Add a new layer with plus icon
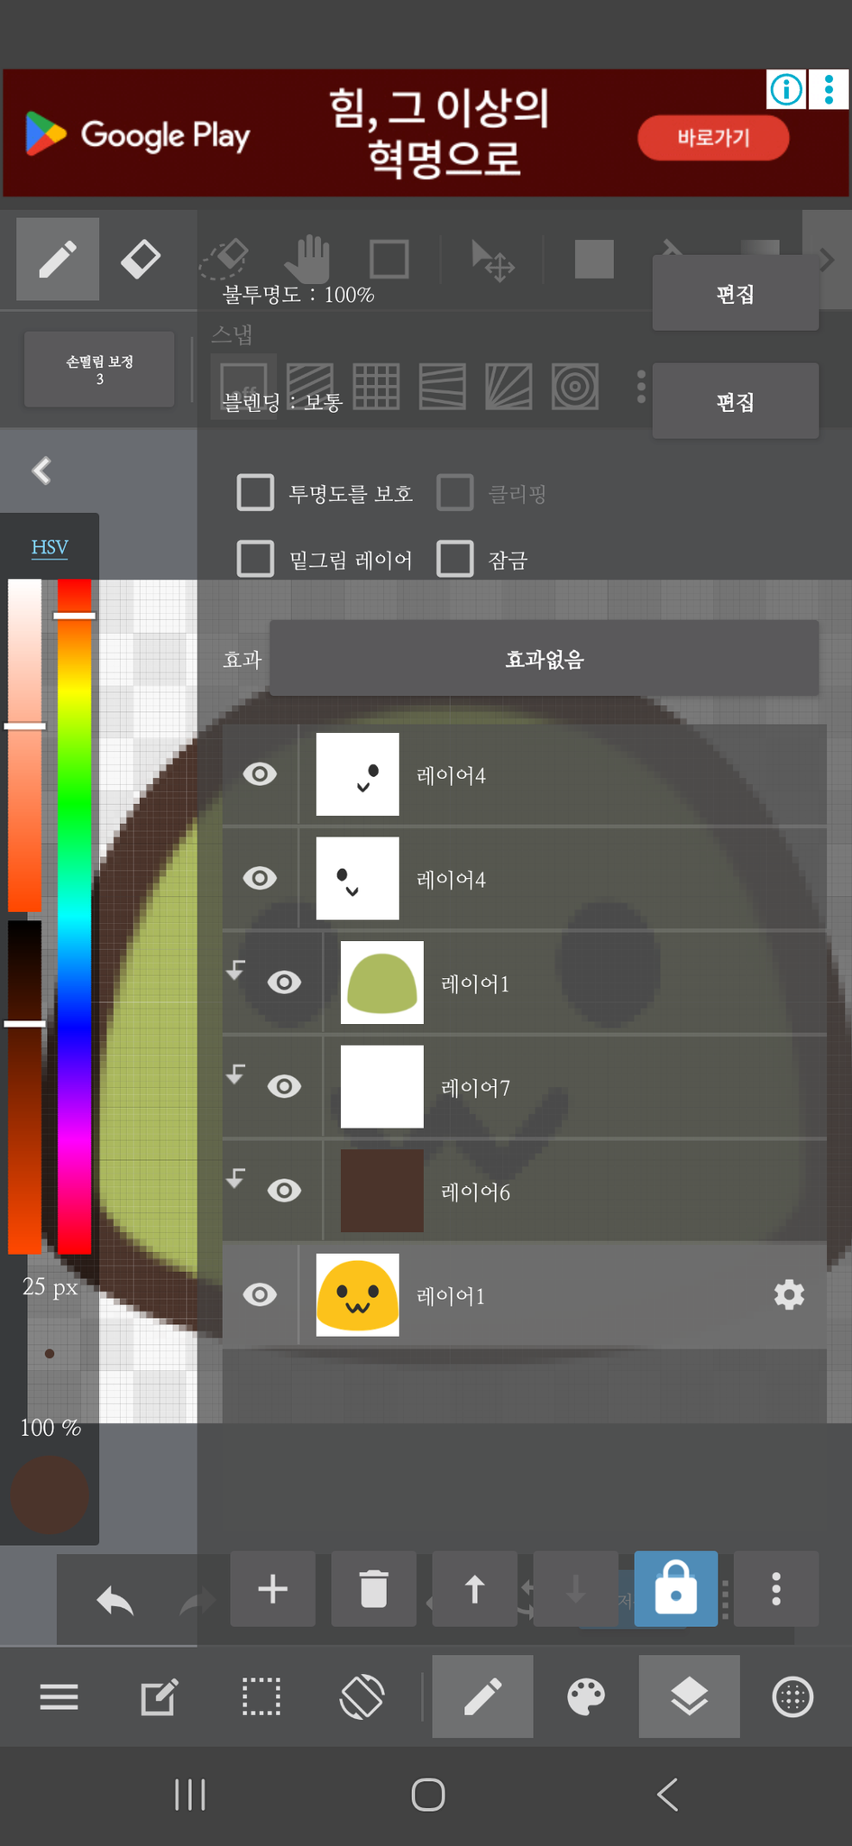 (x=272, y=1588)
